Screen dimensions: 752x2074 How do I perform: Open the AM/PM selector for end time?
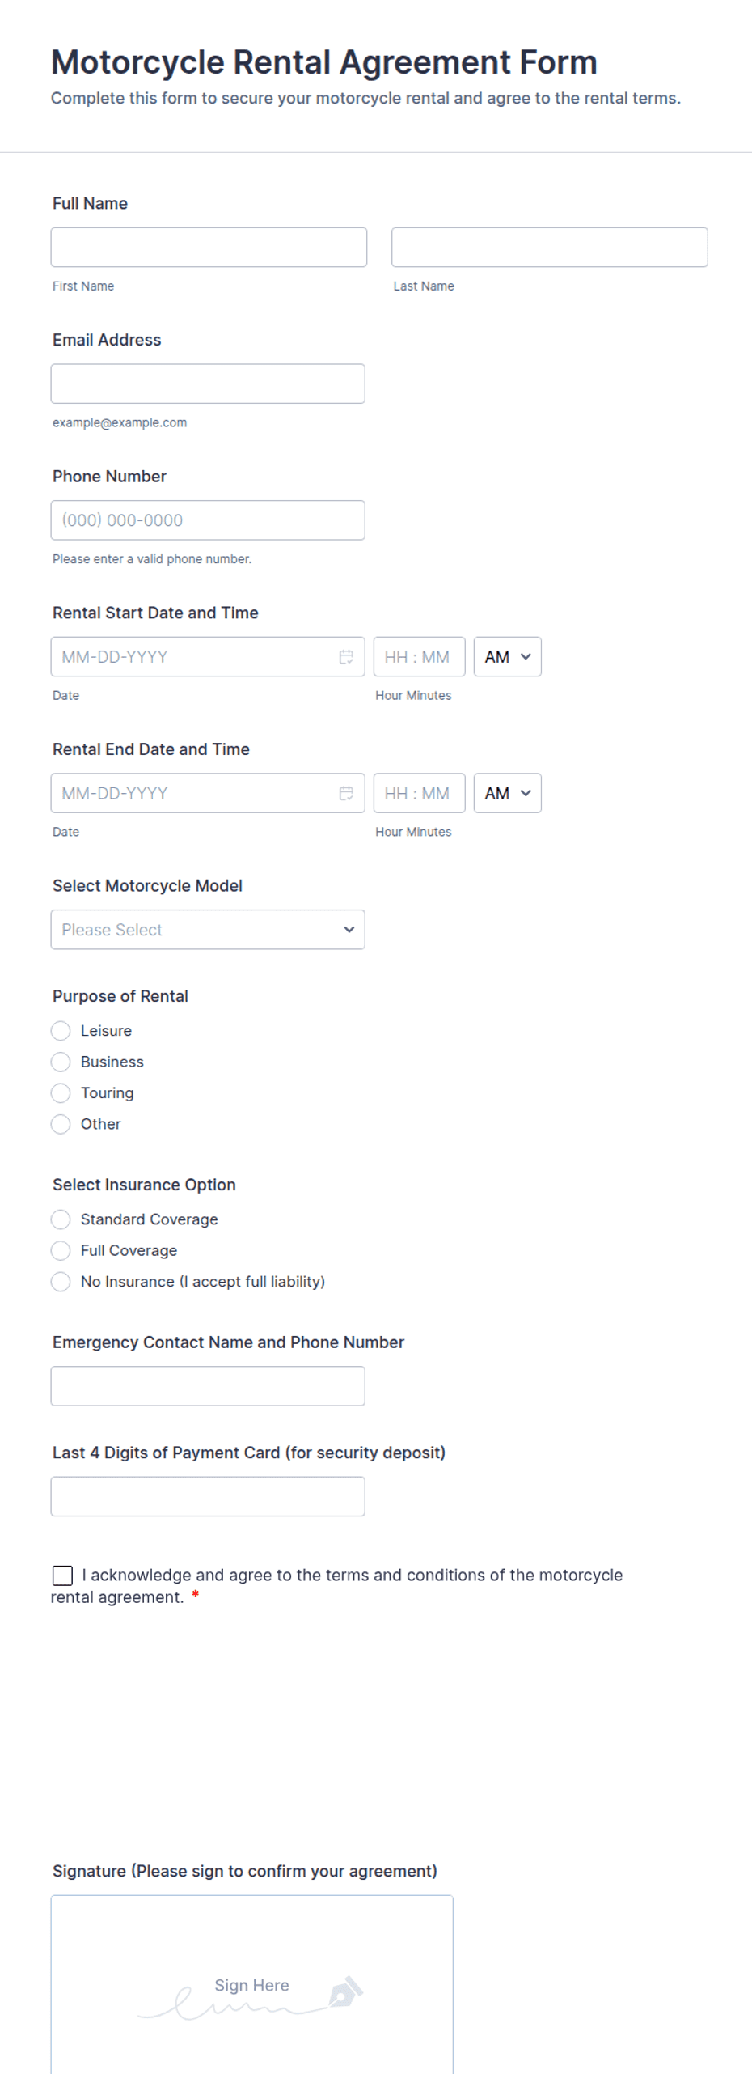507,793
